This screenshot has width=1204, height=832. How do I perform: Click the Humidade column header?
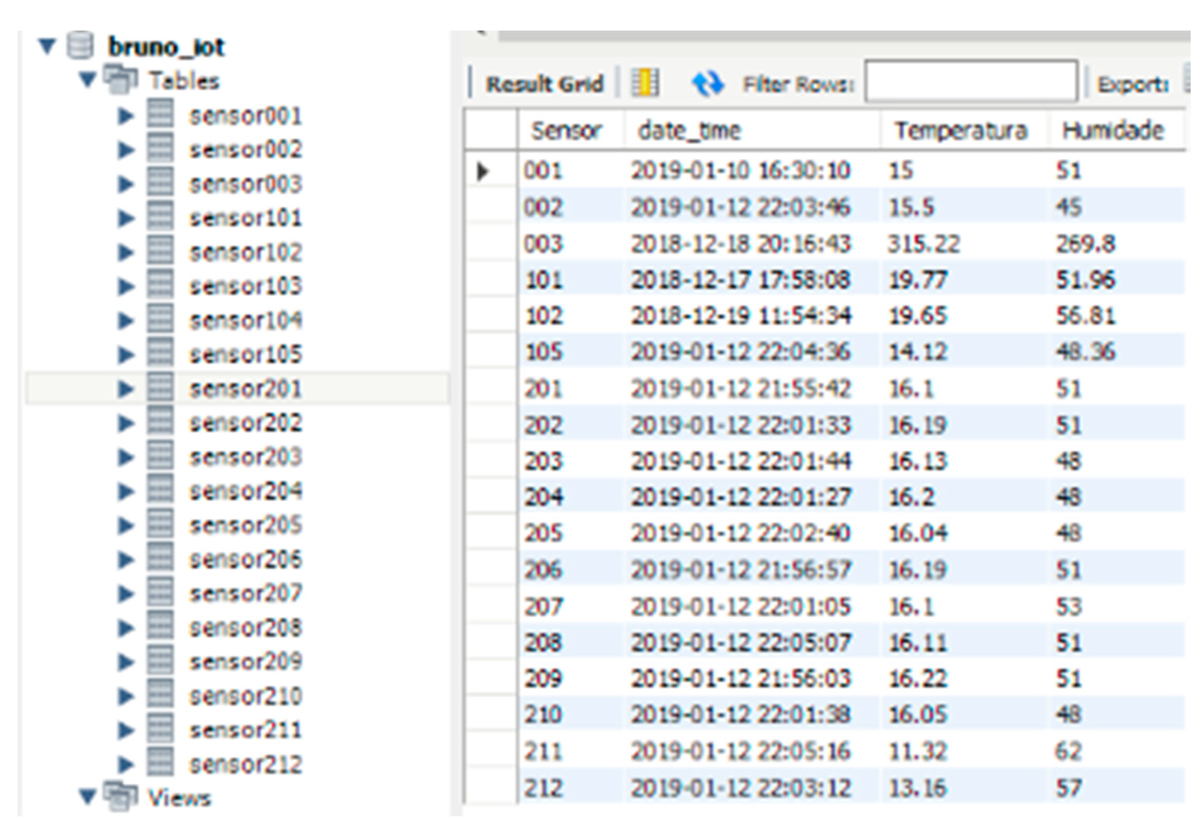point(1113,130)
